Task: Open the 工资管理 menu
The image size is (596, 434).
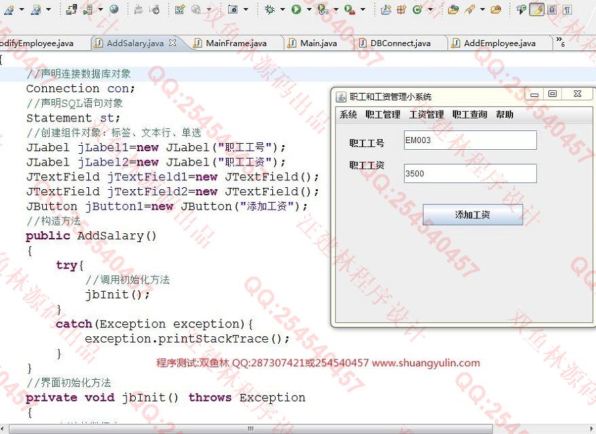Action: point(426,115)
